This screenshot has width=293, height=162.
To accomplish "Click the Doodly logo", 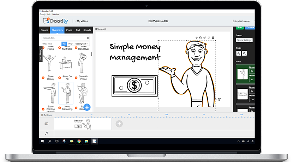I will tap(55, 21).
